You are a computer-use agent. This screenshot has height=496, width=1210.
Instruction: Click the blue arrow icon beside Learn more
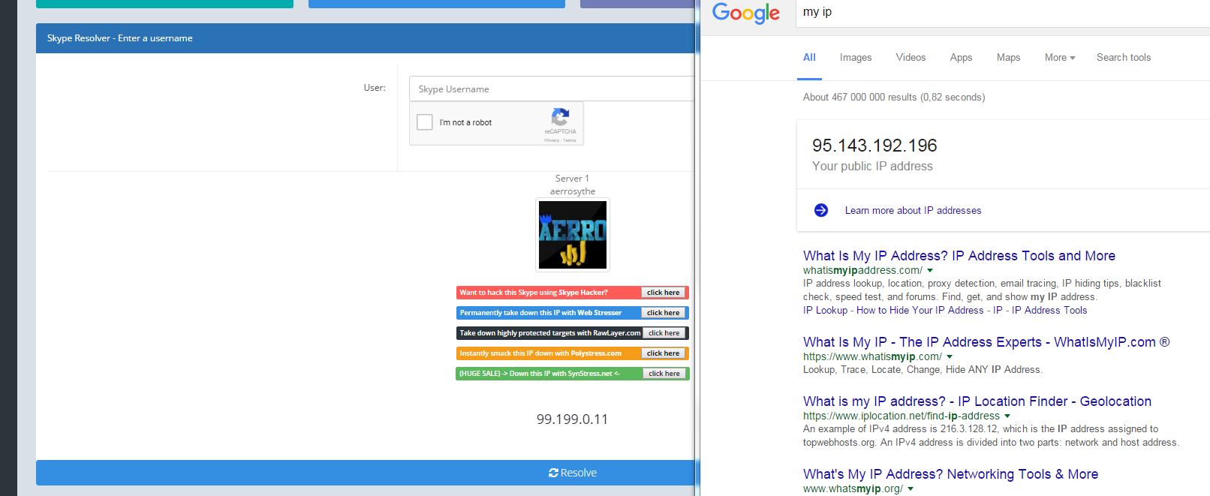(x=821, y=210)
